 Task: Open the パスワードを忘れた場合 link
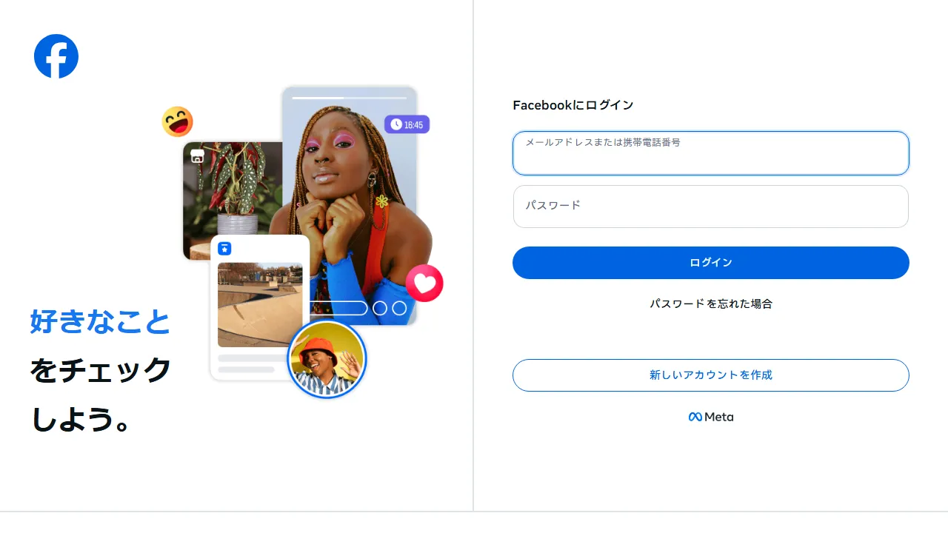point(711,304)
